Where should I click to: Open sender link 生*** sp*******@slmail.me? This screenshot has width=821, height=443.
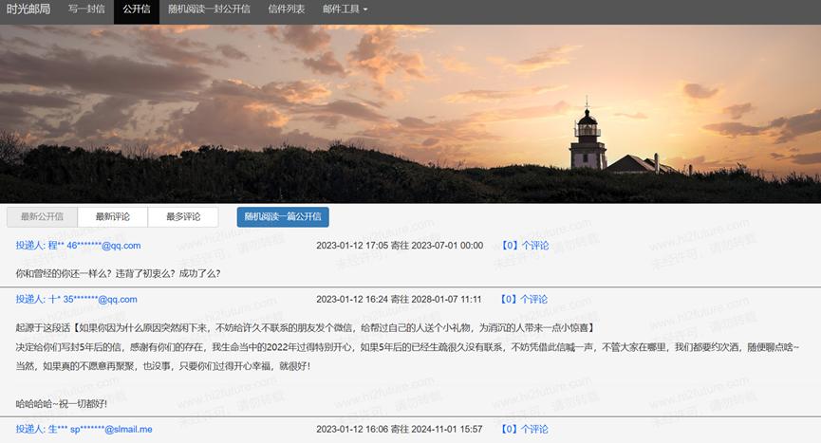click(84, 429)
